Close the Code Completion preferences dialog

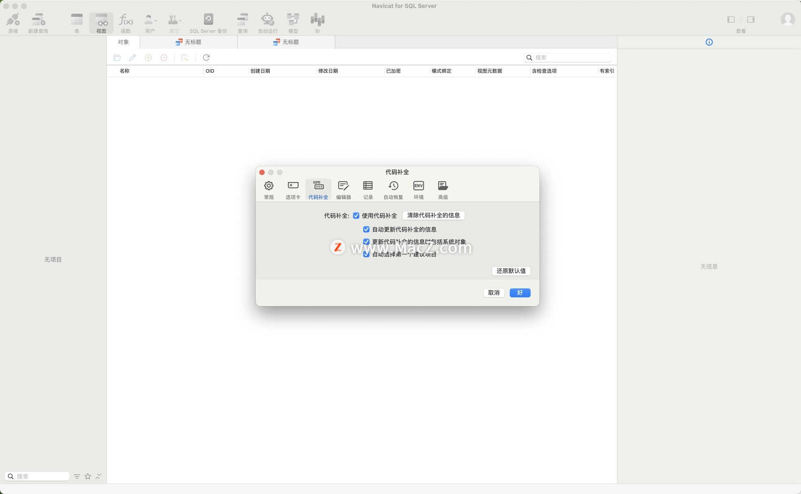[x=262, y=172]
